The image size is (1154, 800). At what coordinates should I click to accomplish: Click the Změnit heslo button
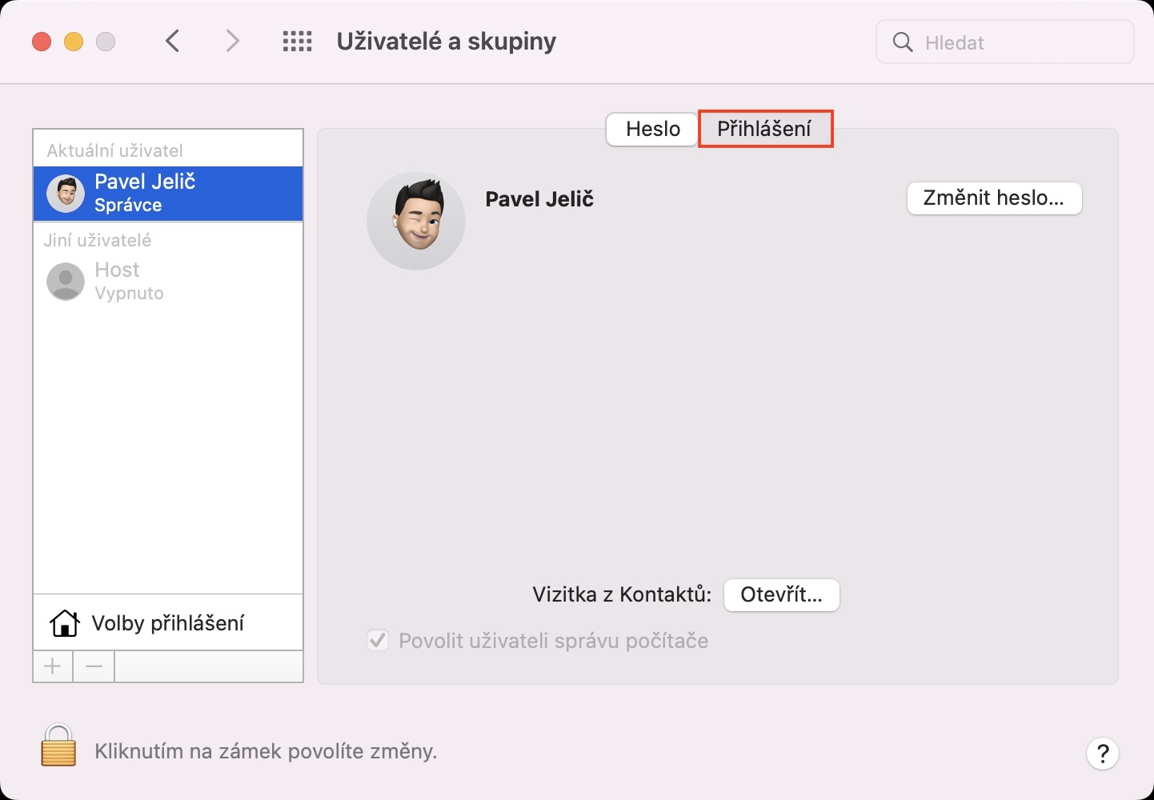(x=994, y=198)
